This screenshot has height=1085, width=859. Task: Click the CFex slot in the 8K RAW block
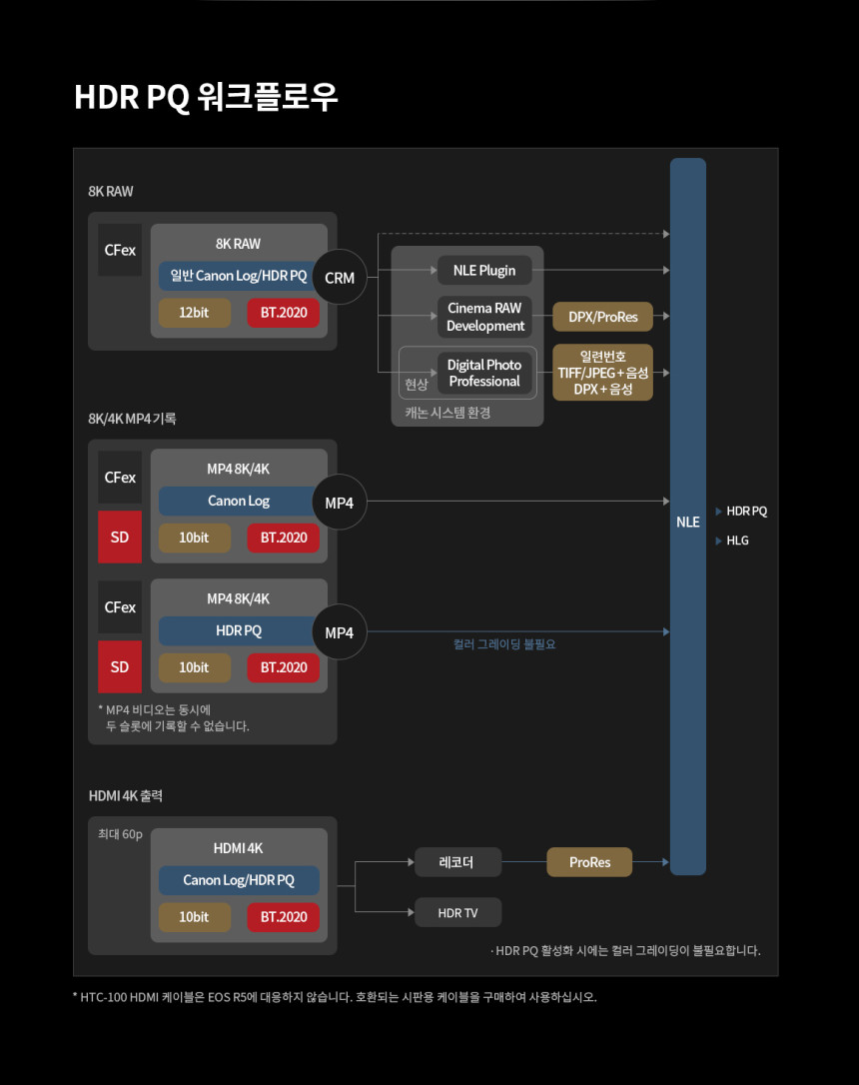coord(120,250)
